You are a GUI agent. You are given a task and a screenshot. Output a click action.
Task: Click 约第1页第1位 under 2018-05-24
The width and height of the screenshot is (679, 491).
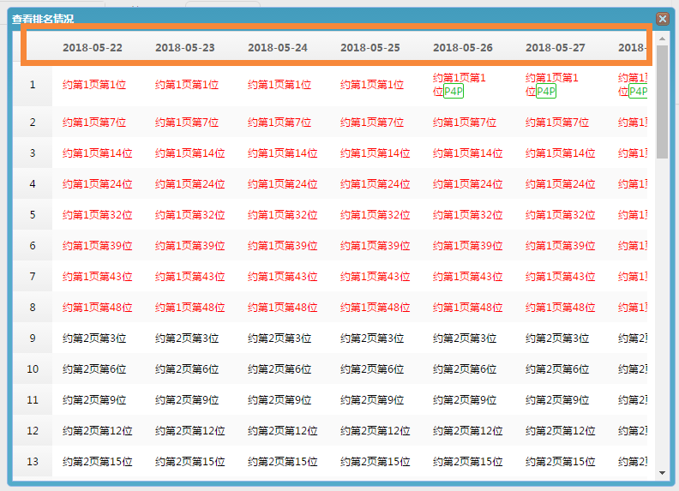tap(279, 85)
